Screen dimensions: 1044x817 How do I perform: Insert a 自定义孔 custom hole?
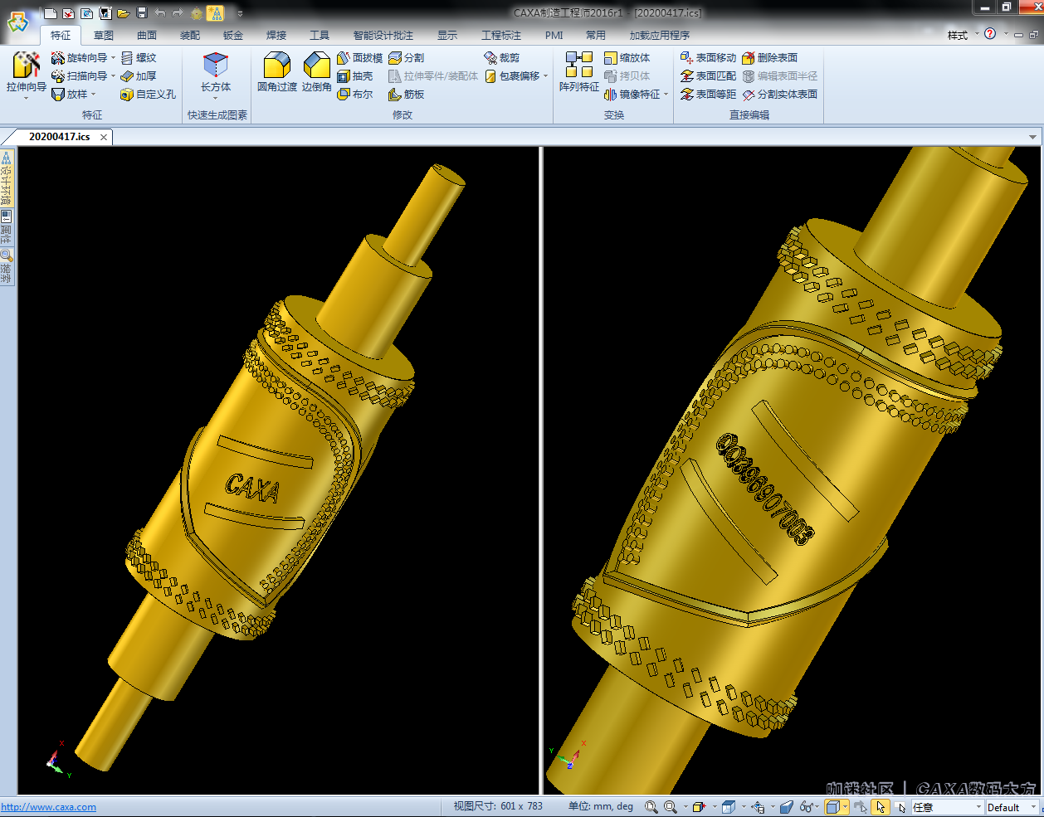point(149,95)
